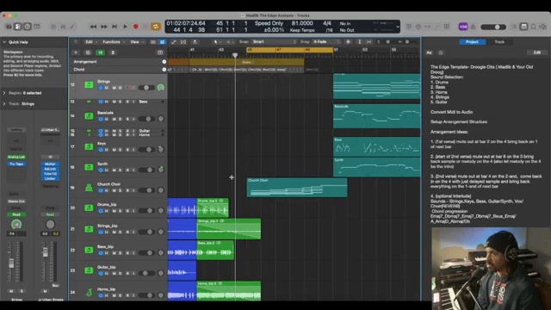Open Editors using the pencil button
Image resolution: width=551 pixels, height=310 pixels.
[x=72, y=27]
